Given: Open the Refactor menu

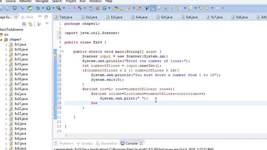Looking at the screenshot, I should [x=25, y=1].
